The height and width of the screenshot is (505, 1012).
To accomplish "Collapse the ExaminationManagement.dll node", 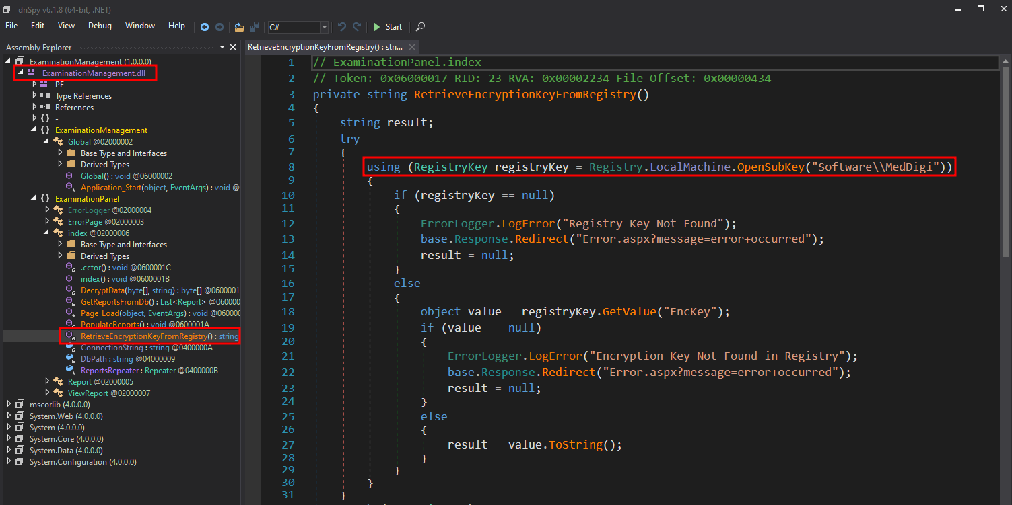I will pos(20,73).
